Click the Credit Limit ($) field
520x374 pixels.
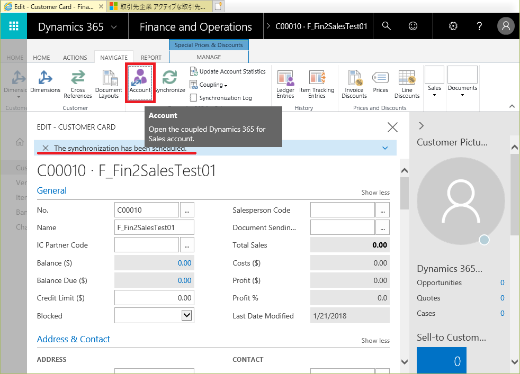(x=154, y=298)
